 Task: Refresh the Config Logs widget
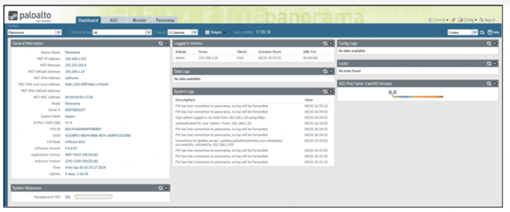click(489, 44)
